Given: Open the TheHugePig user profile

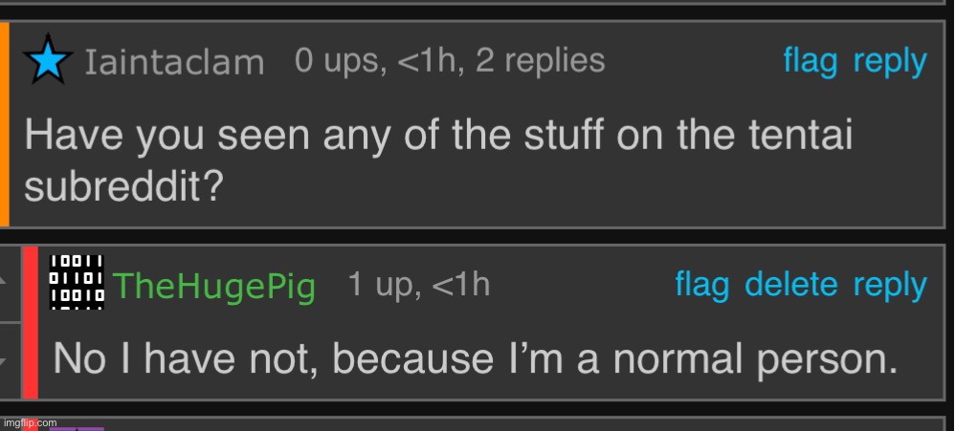Looking at the screenshot, I should (x=214, y=286).
